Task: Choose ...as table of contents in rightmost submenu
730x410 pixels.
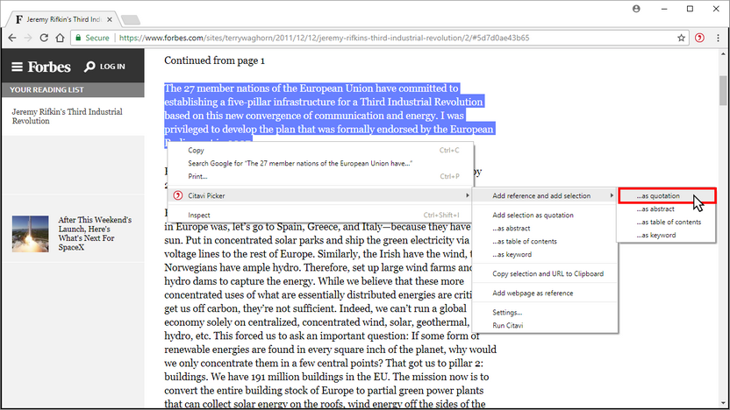Action: (667, 223)
